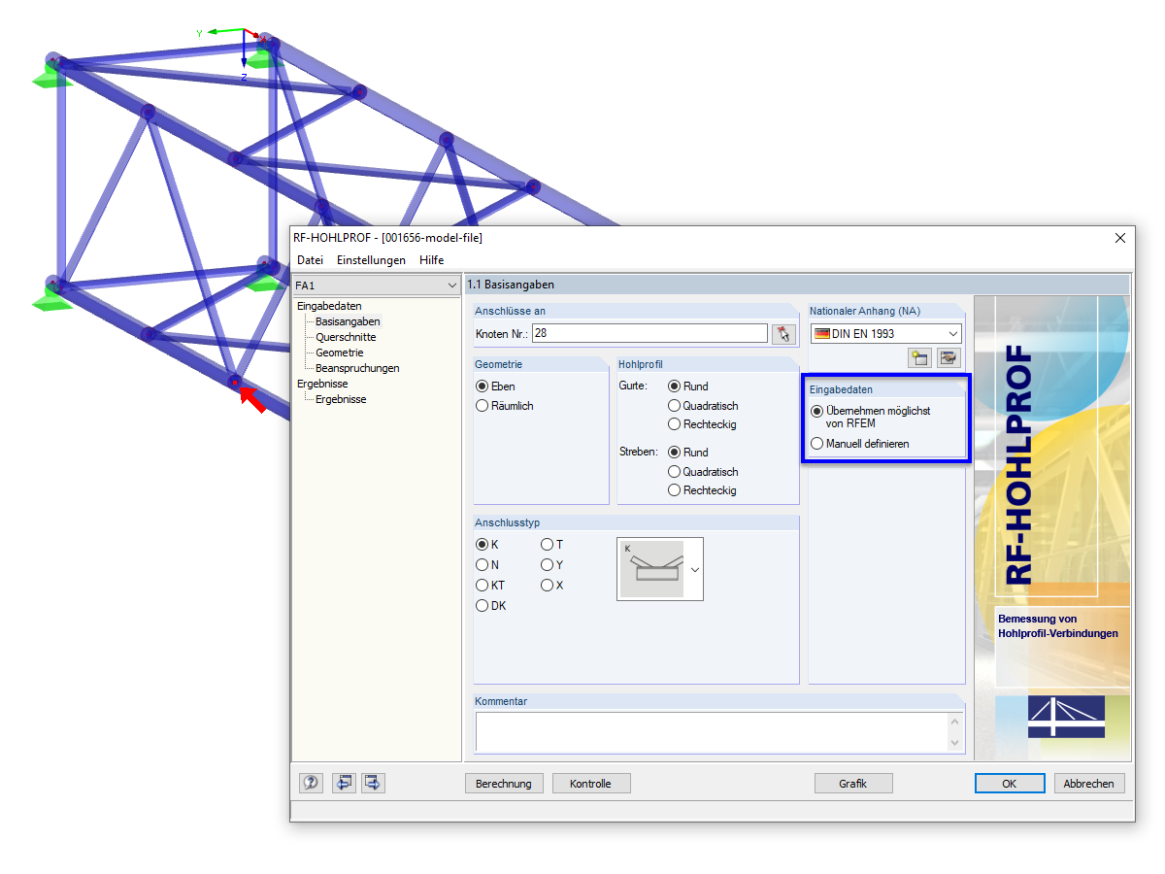Click the K joint preview thumbnail

[x=651, y=569]
